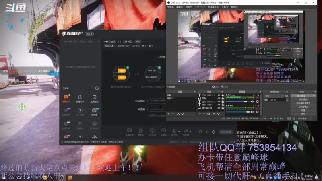Open microphone options arrow in Douyu companion
The height and width of the screenshot is (181, 322).
click(179, 131)
